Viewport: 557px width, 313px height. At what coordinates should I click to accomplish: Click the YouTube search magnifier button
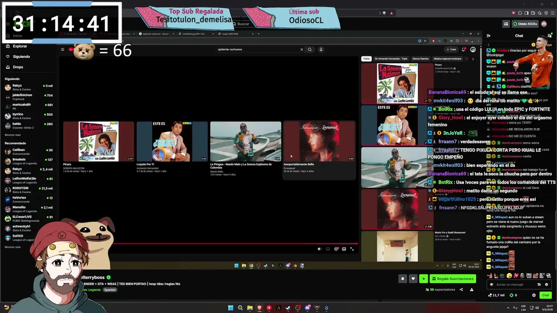pyautogui.click(x=310, y=50)
